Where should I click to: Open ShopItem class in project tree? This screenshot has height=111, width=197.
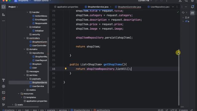coord(35,64)
